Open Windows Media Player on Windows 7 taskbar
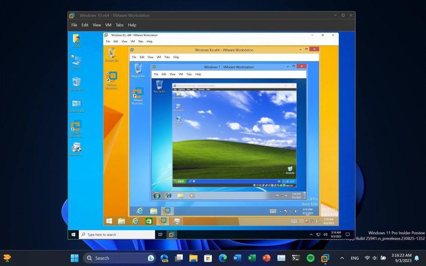The height and width of the screenshot is (266, 426). (192, 195)
